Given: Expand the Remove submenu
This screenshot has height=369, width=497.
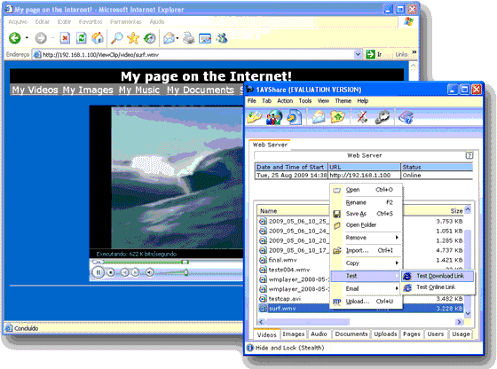Looking at the screenshot, I should pos(397,237).
